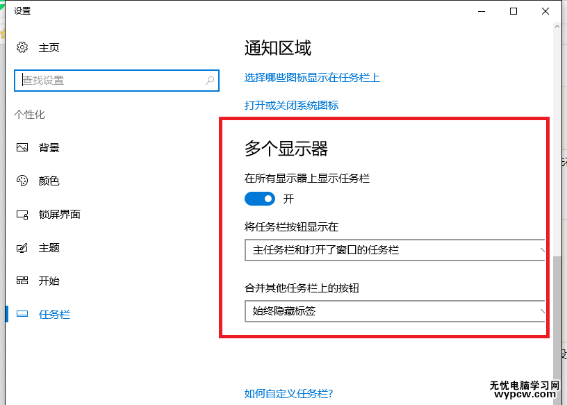Screen dimensions: 567x405
Task: Click the 任务栏 taskbar icon
Action: pos(22,314)
